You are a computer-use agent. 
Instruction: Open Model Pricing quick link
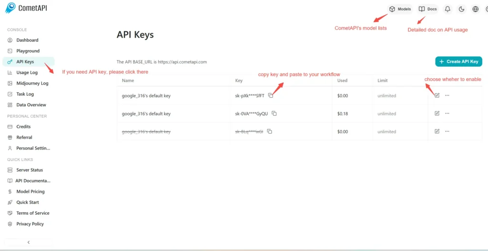[x=30, y=191]
